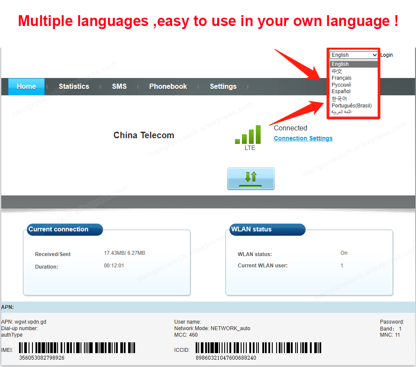Viewport: 416px width, 367px height.
Task: Click the Password: label
Action: click(x=392, y=322)
